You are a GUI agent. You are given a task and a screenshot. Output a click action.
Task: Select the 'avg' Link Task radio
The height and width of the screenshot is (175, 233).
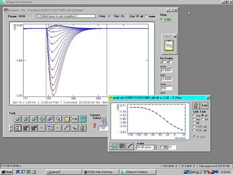[194, 116]
